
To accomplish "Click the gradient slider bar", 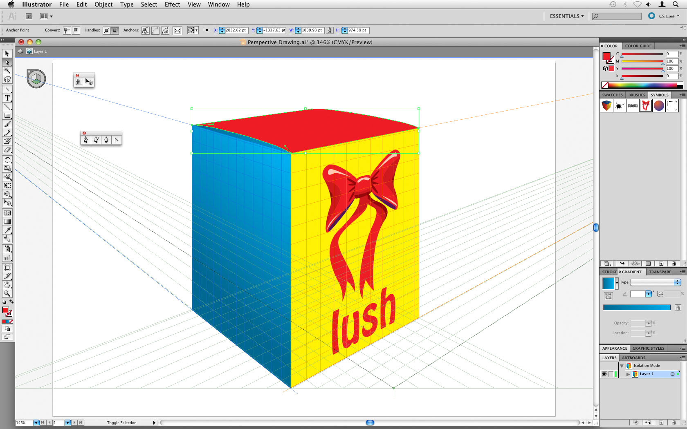I will pyautogui.click(x=637, y=307).
